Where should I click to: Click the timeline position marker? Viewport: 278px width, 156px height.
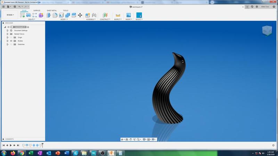click(x=42, y=145)
